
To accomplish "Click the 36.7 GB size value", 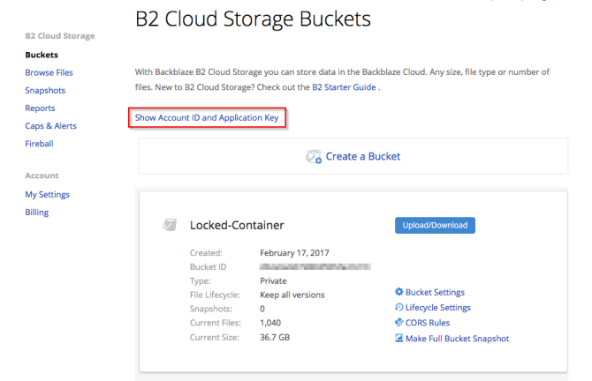I will pos(275,337).
